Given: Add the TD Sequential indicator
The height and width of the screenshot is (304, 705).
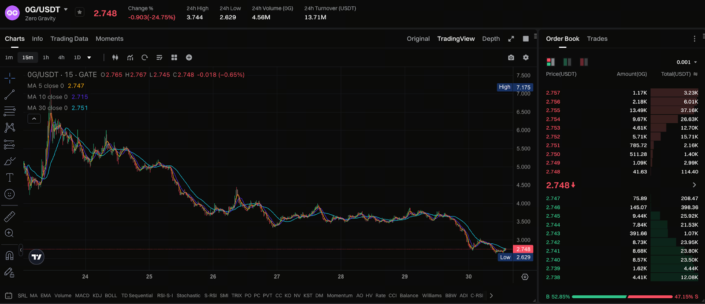Looking at the screenshot, I should [137, 296].
